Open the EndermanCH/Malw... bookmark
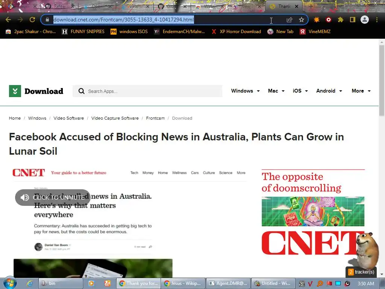This screenshot has height=289, width=385. (179, 32)
